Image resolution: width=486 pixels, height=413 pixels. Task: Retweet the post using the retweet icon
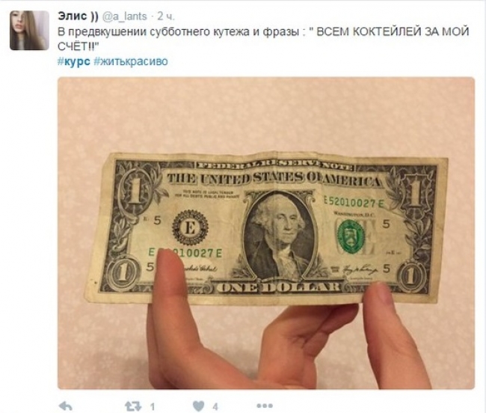[x=133, y=406]
